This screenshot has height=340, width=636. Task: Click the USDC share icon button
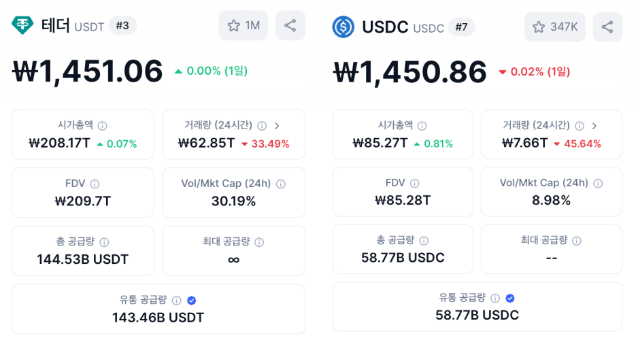[607, 27]
